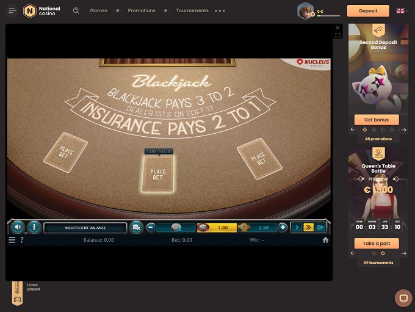Click the game home icon
This screenshot has width=415, height=312.
click(325, 240)
